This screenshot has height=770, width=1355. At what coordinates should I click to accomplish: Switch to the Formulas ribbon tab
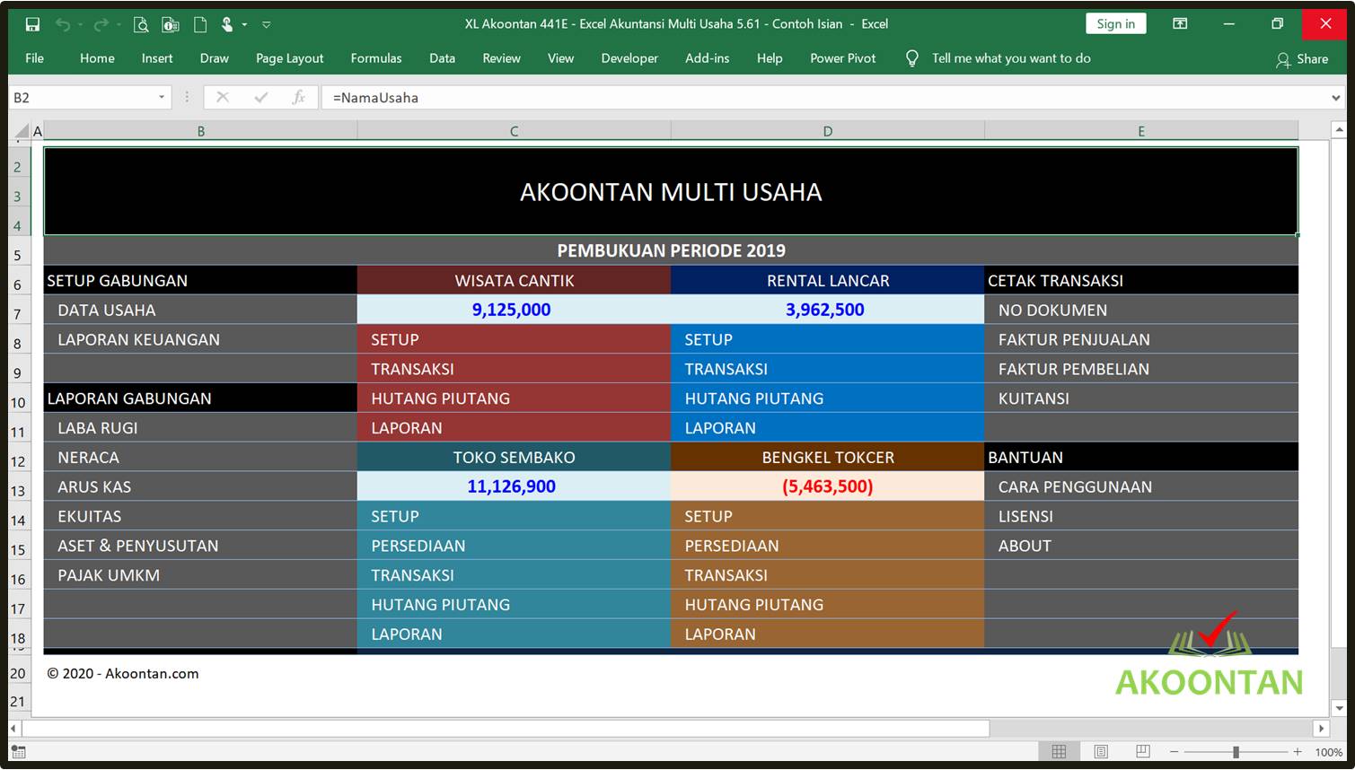376,58
